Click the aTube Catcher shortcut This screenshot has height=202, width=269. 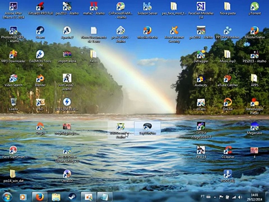click(228, 81)
